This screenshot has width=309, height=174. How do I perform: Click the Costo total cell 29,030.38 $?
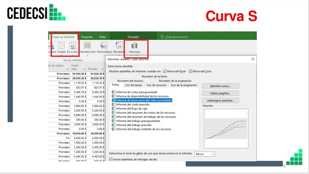[79, 78]
